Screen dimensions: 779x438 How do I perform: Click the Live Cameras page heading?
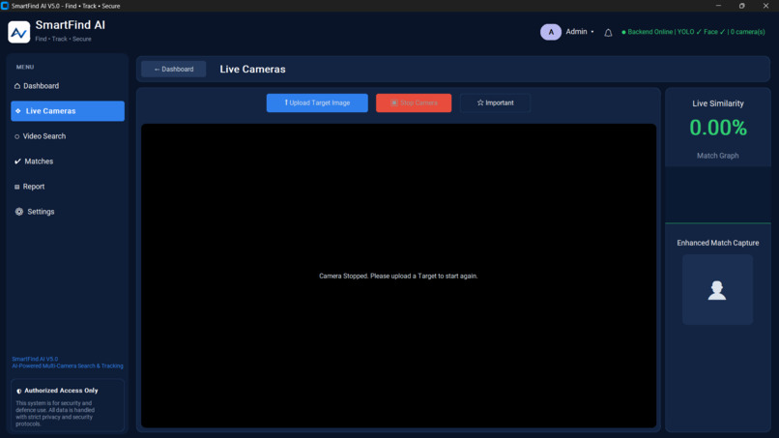tap(252, 69)
